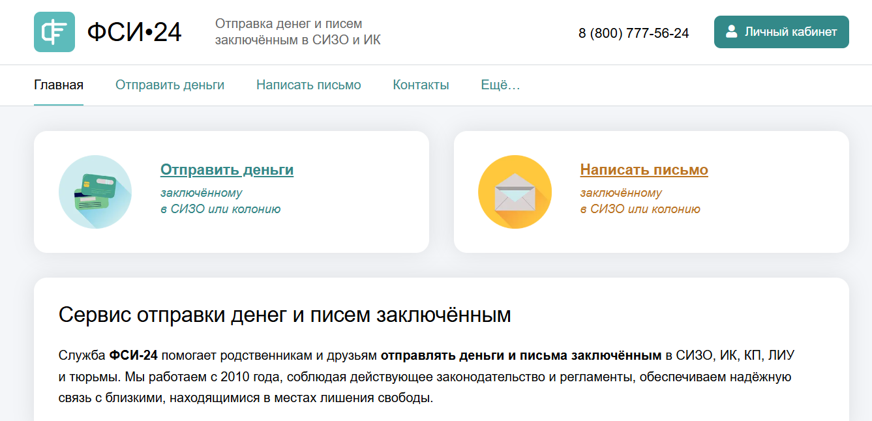Image resolution: width=872 pixels, height=421 pixels.
Task: Call the phone number 8 (800) 777-56-24
Action: [633, 33]
